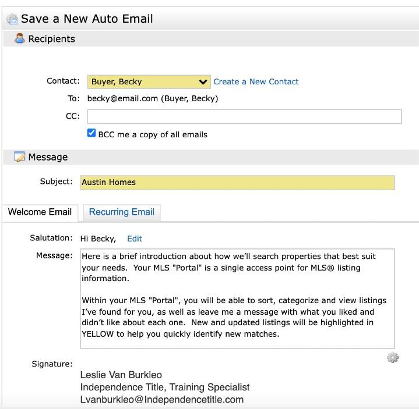Click inside the Message body text area
Image resolution: width=419 pixels, height=409 pixels.
click(237, 298)
